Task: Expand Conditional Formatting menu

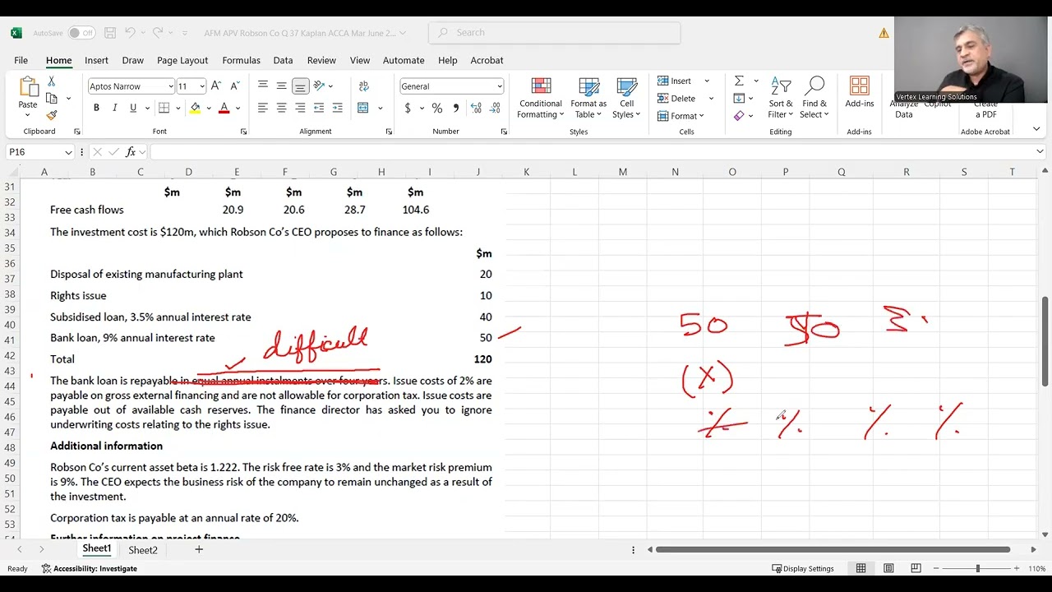Action: pyautogui.click(x=541, y=99)
